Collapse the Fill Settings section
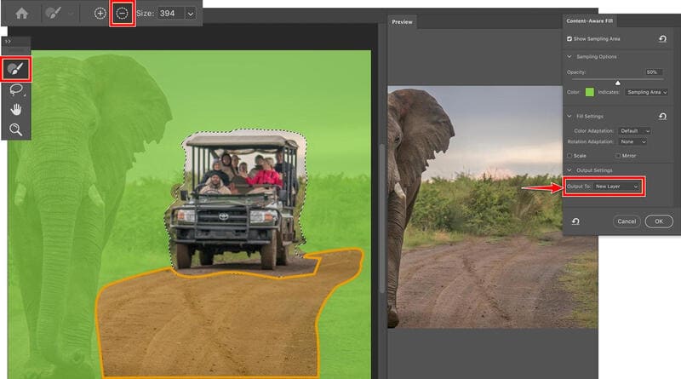681x379 pixels. (569, 116)
